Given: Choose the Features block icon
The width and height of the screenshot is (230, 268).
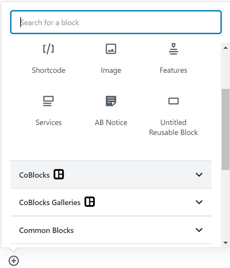Looking at the screenshot, I should tap(174, 49).
